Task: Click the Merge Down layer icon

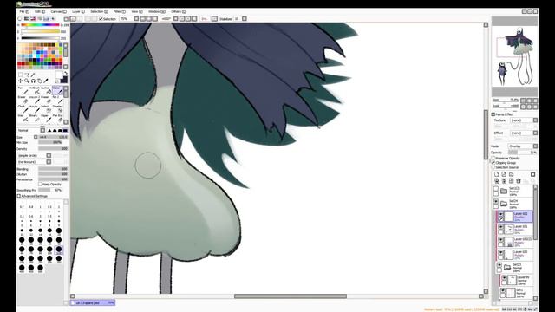Action: pyautogui.click(x=504, y=181)
